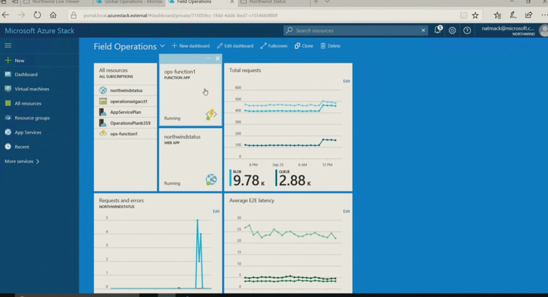Open browser more options ellipsis
Screen dimensions: 548x297
(544, 15)
